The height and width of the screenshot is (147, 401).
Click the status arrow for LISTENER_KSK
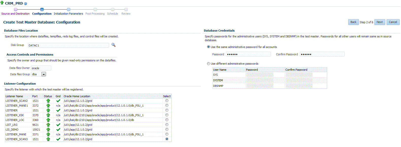(x=48, y=115)
